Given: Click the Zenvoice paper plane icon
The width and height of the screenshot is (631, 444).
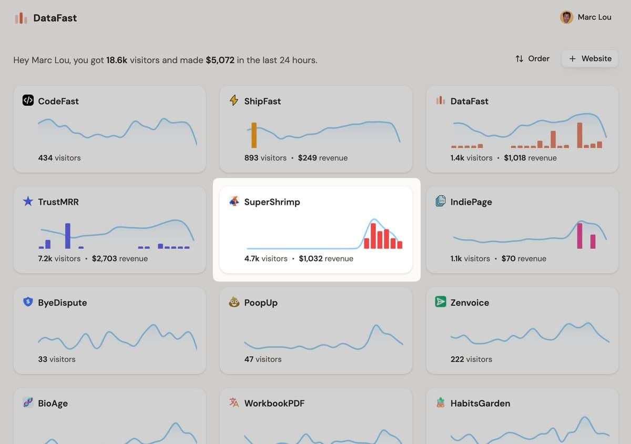Looking at the screenshot, I should pos(441,302).
